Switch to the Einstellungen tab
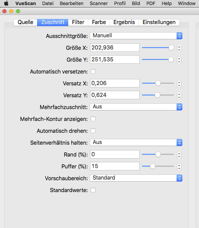Screen dimensions: 199x228 (x=159, y=22)
